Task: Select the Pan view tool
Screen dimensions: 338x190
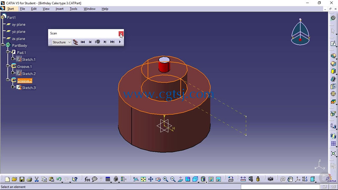Action: [x=151, y=179]
